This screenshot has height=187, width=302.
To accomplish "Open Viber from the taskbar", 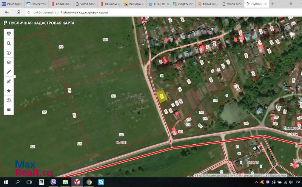I will click(x=53, y=182).
